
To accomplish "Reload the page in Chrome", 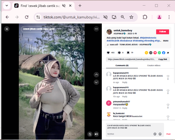I will click(x=27, y=17).
